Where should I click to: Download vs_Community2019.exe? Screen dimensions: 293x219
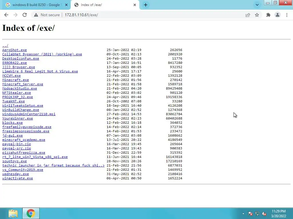click(23, 170)
